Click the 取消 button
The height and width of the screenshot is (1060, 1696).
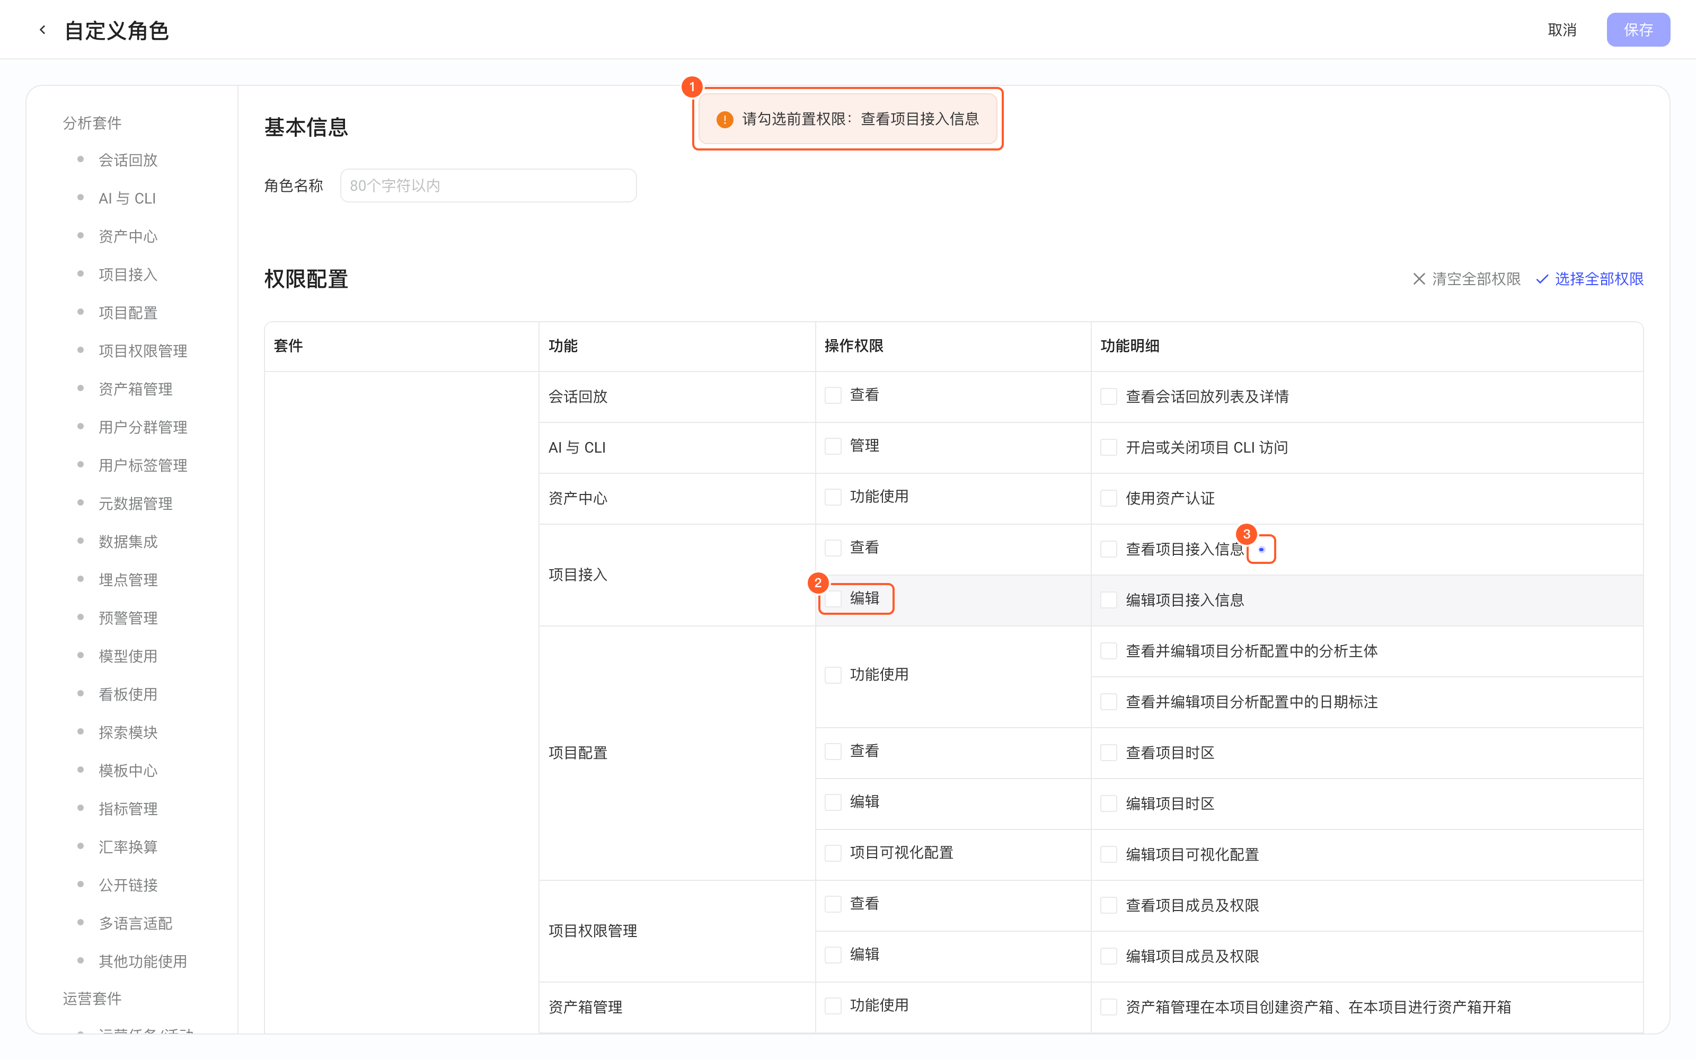pyautogui.click(x=1562, y=30)
